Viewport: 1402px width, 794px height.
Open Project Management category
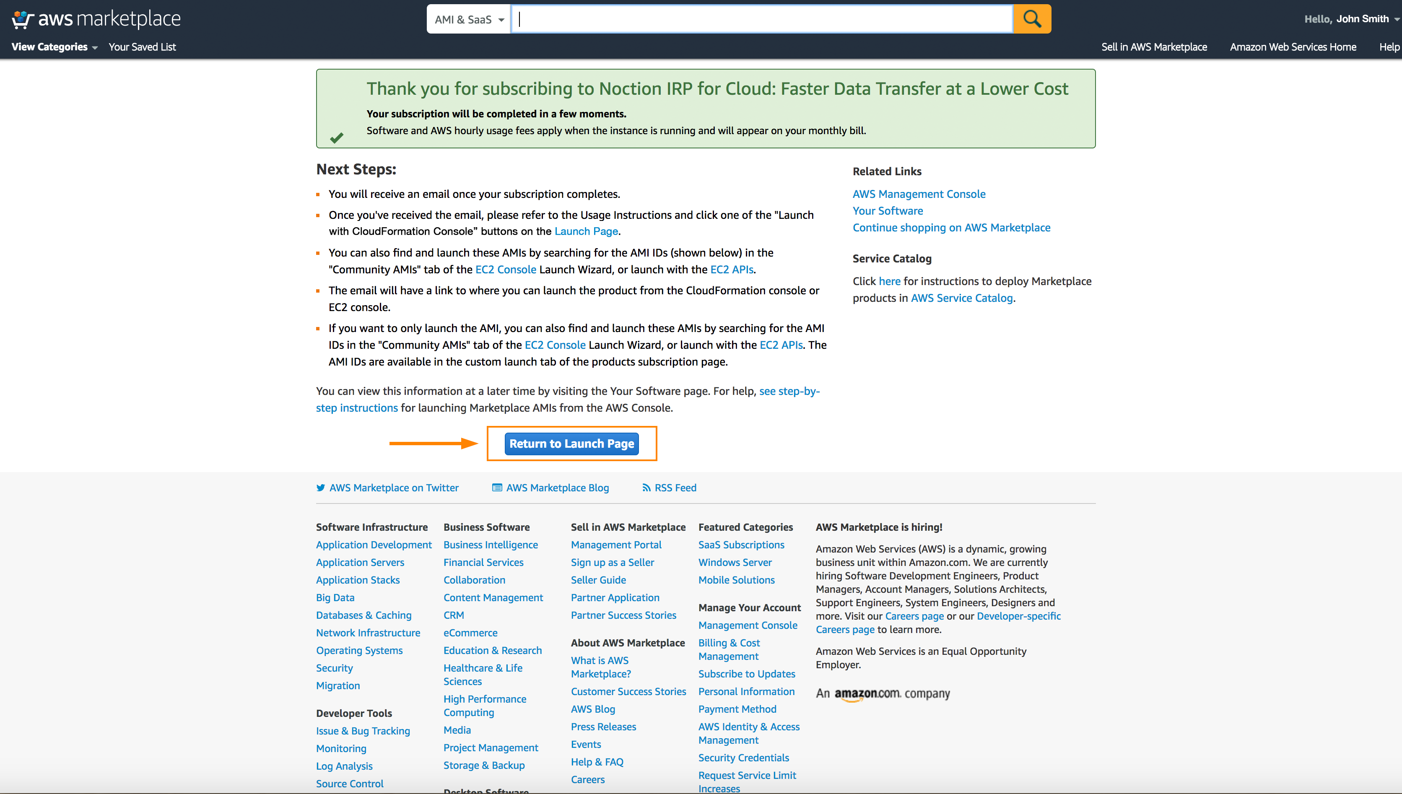pos(491,747)
